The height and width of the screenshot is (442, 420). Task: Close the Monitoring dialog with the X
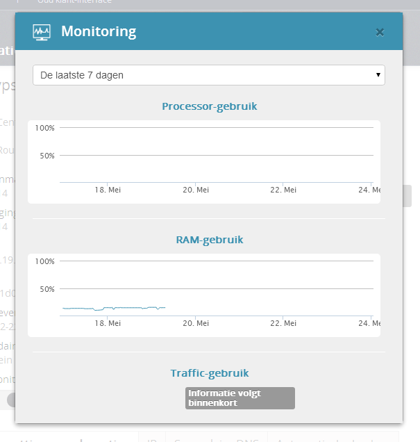coord(380,32)
